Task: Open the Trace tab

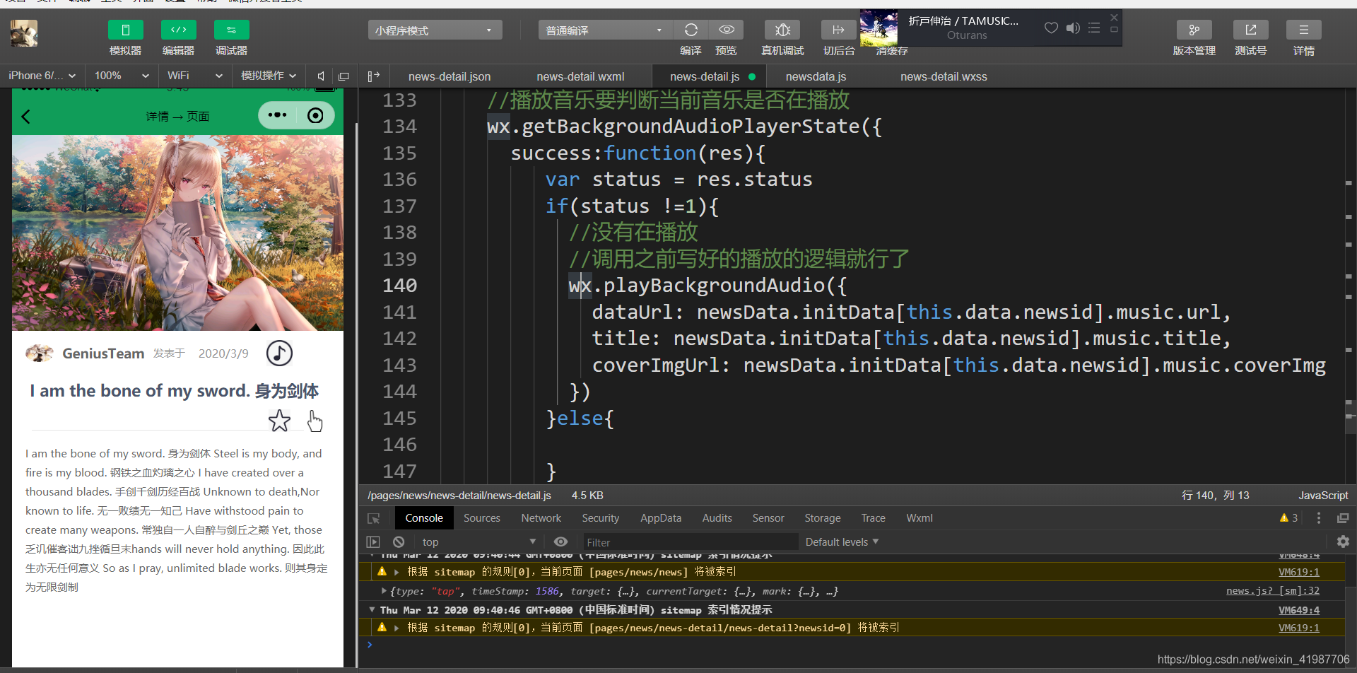Action: click(874, 518)
